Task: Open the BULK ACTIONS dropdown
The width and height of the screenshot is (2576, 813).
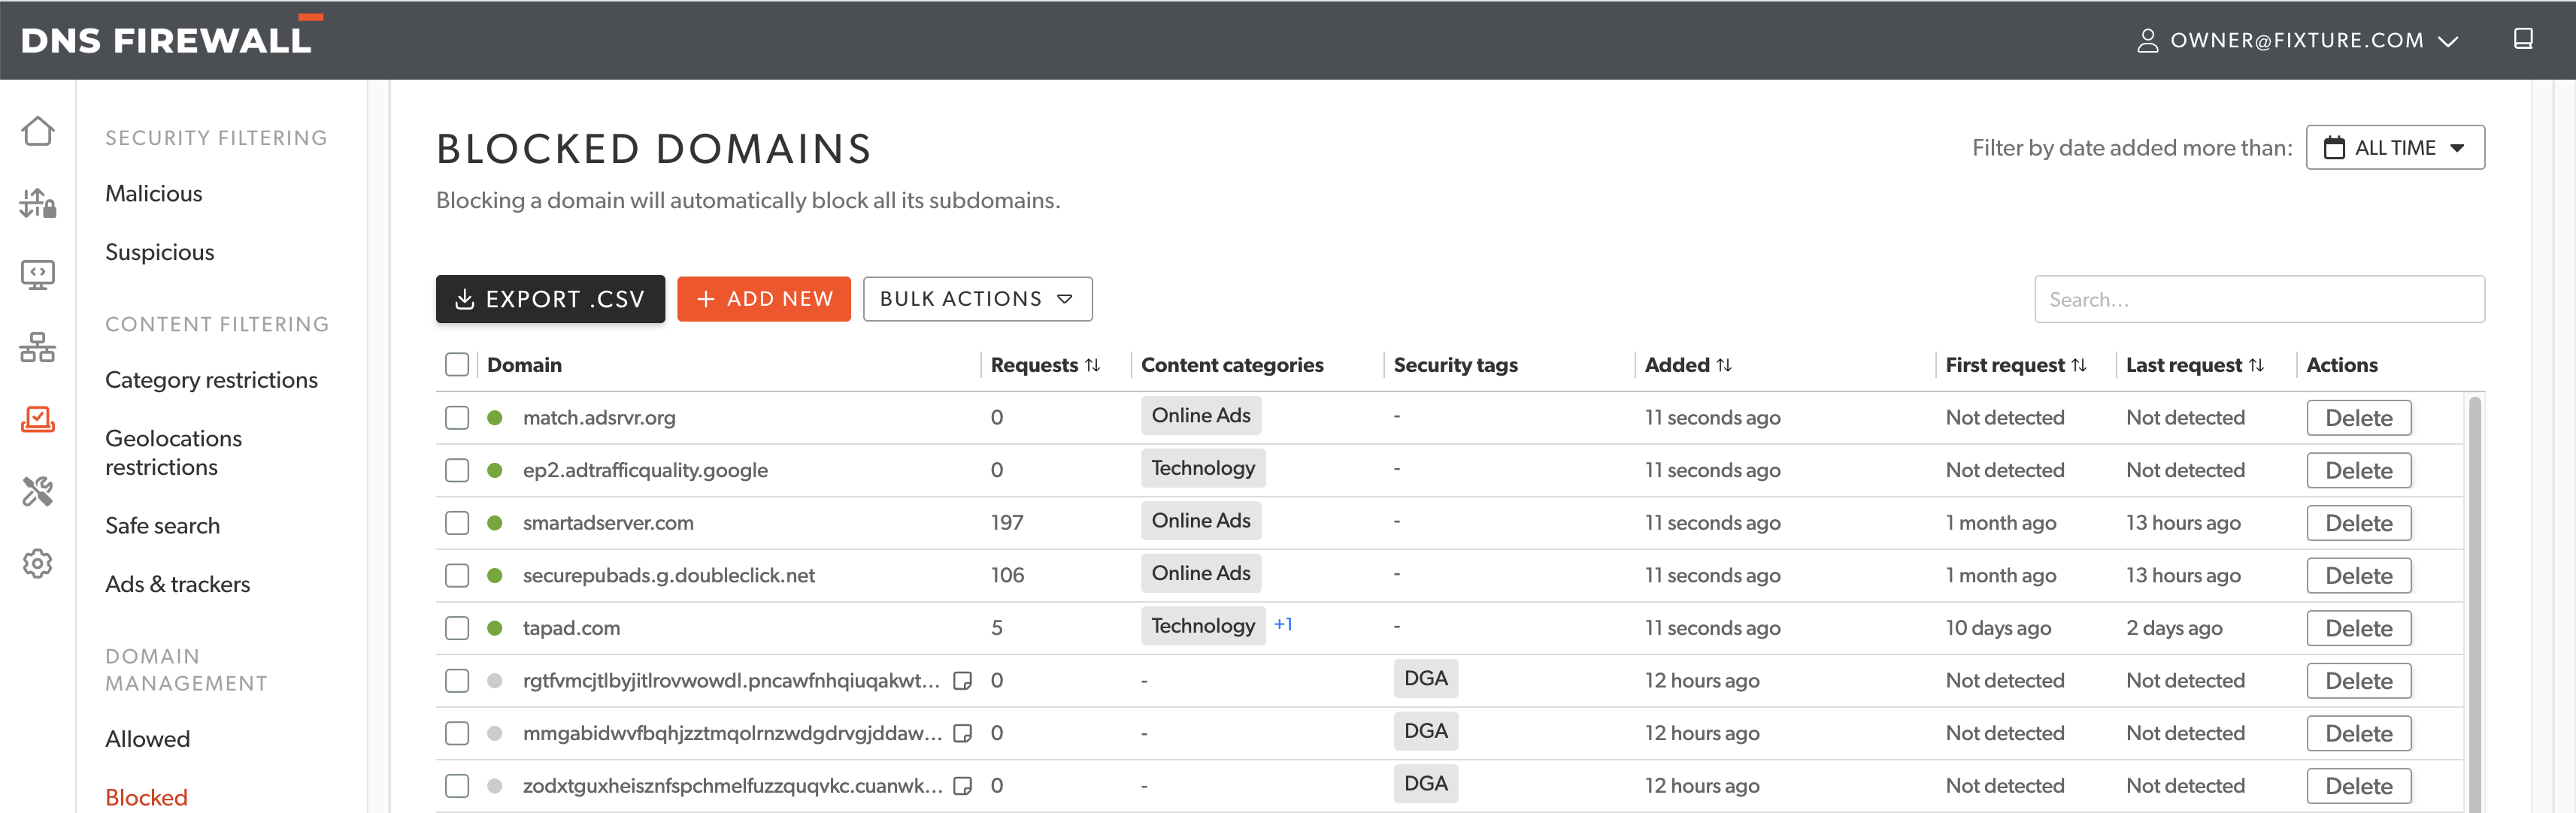Action: point(977,298)
